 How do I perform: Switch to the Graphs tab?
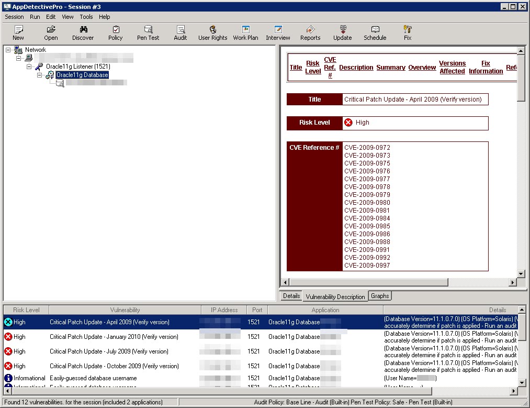click(x=380, y=296)
